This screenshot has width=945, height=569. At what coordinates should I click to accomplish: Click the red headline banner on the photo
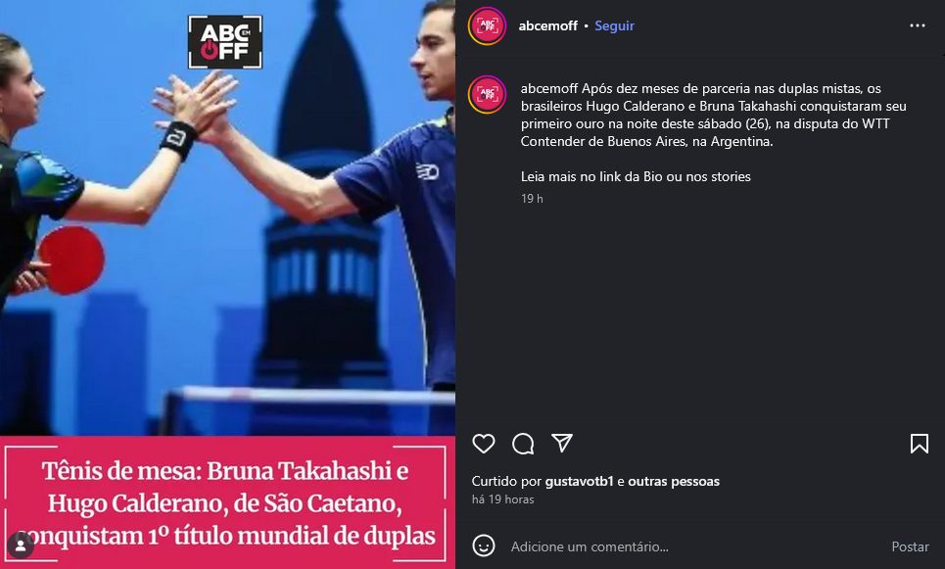click(x=227, y=502)
